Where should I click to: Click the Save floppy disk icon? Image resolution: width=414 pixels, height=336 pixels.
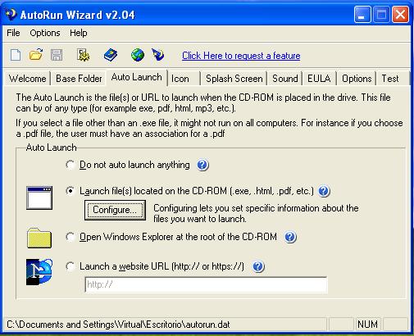point(57,55)
